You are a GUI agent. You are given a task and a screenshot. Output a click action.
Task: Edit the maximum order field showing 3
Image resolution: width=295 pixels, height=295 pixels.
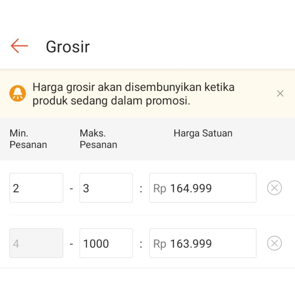click(106, 188)
